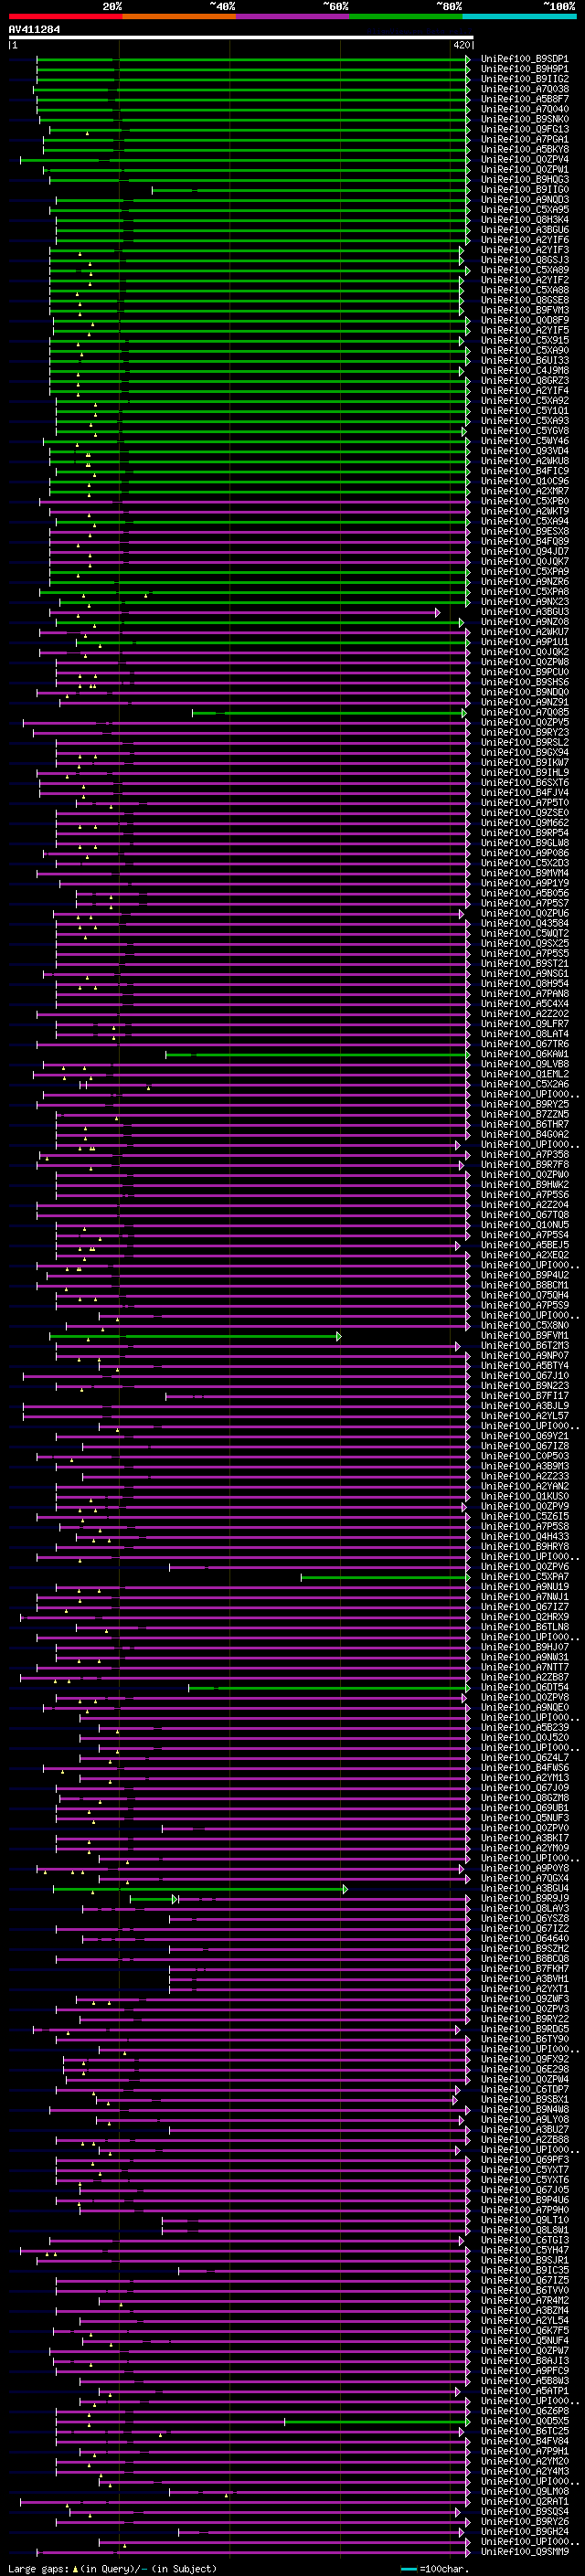The width and height of the screenshot is (585, 2576).
Task: Select label UniRef100_B9HQG3
Action: (x=524, y=180)
